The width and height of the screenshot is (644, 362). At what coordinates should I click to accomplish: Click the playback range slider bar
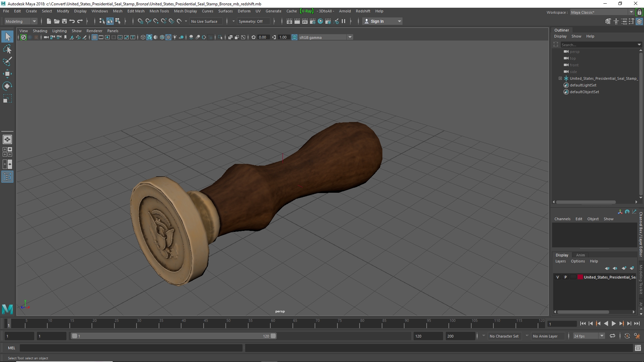click(x=174, y=336)
